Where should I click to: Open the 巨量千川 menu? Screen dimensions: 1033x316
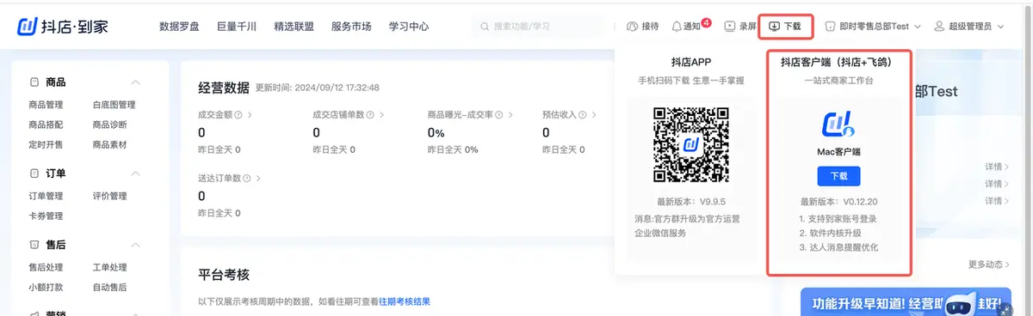[237, 27]
